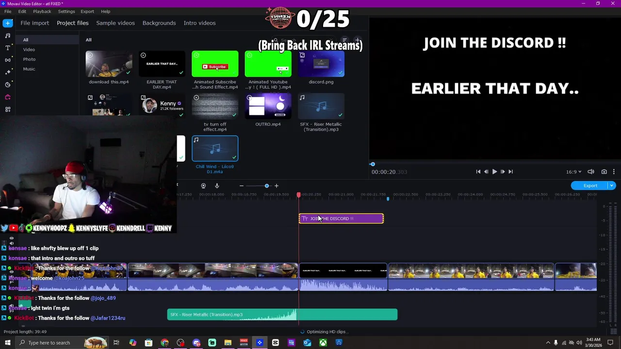Select the Photo media filter
Screen dimensions: 621x349
click(29, 59)
